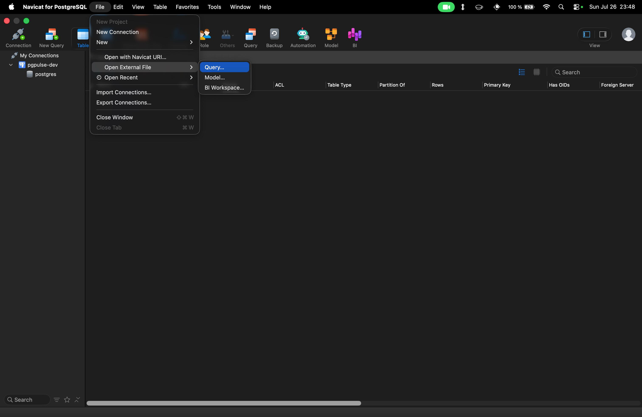Image resolution: width=642 pixels, height=417 pixels.
Task: Open the Others toolbar menu
Action: coord(227,38)
